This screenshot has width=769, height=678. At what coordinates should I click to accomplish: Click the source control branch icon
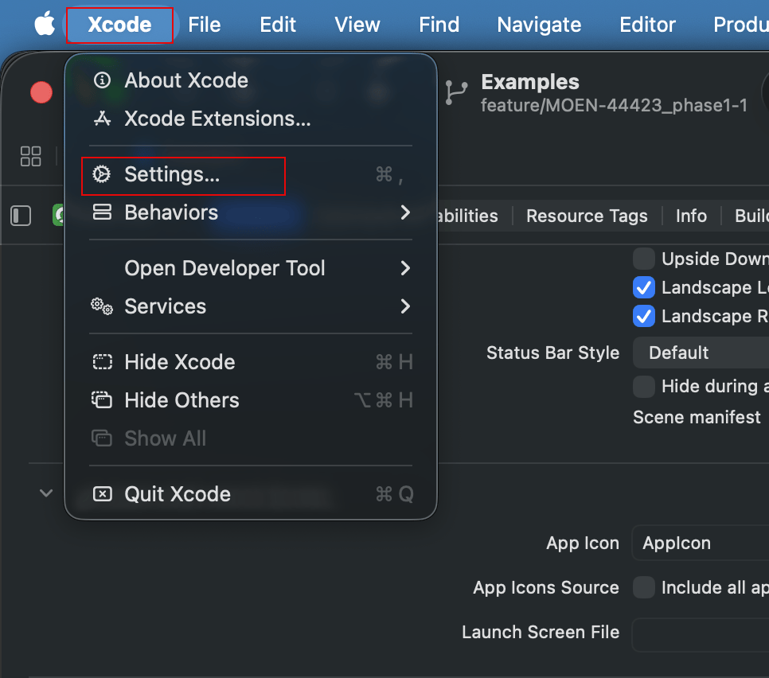tap(456, 92)
